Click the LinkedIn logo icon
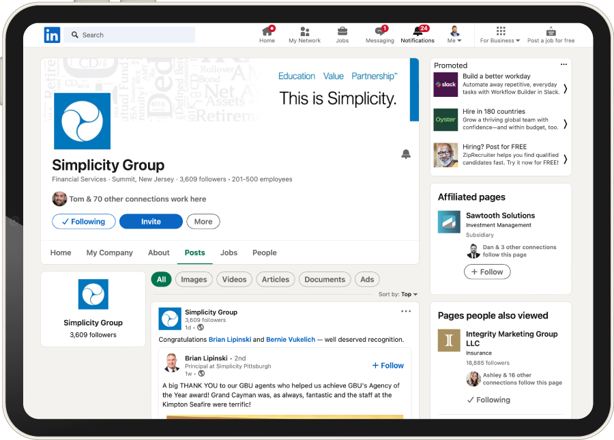 pos(52,35)
